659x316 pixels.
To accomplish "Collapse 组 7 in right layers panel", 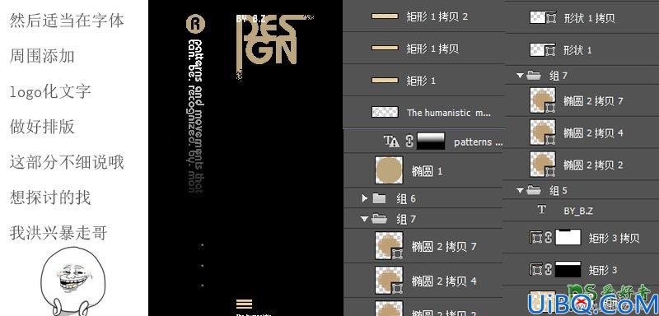I will point(521,76).
